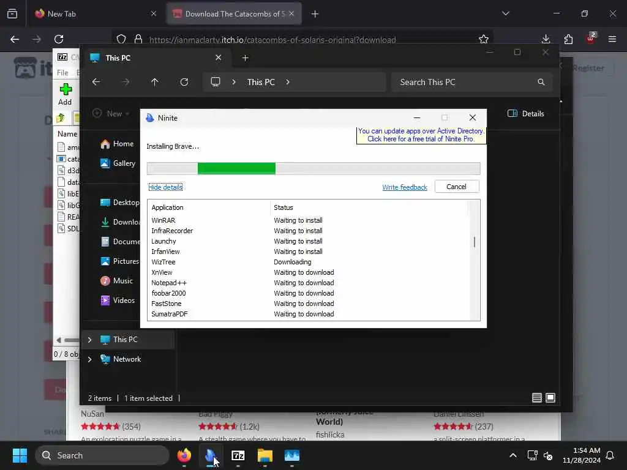Select the WizTree application row
This screenshot has width=627, height=470.
coord(308,262)
